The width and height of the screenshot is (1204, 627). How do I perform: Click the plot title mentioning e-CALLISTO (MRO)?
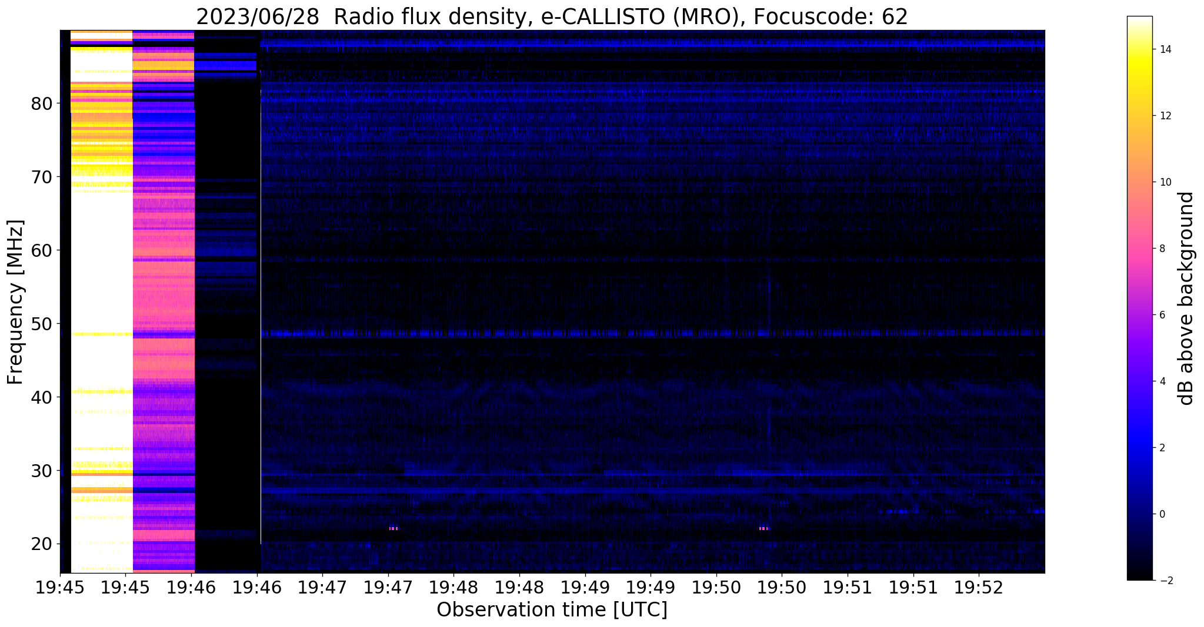(x=552, y=16)
